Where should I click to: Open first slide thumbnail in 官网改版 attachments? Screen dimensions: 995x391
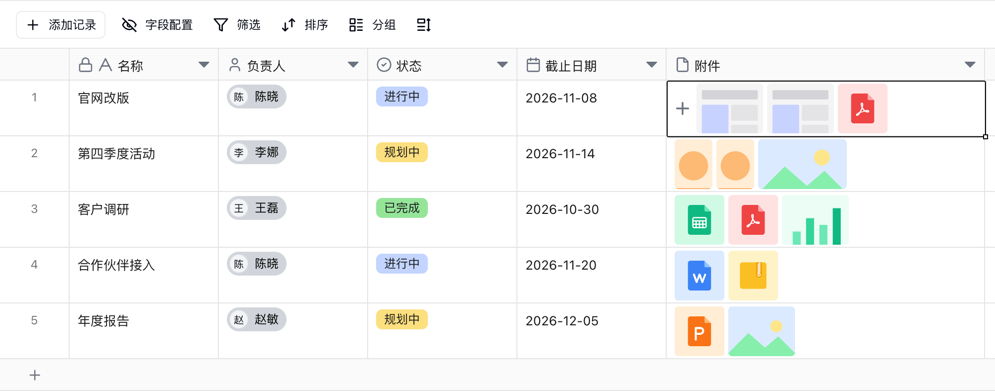click(730, 108)
